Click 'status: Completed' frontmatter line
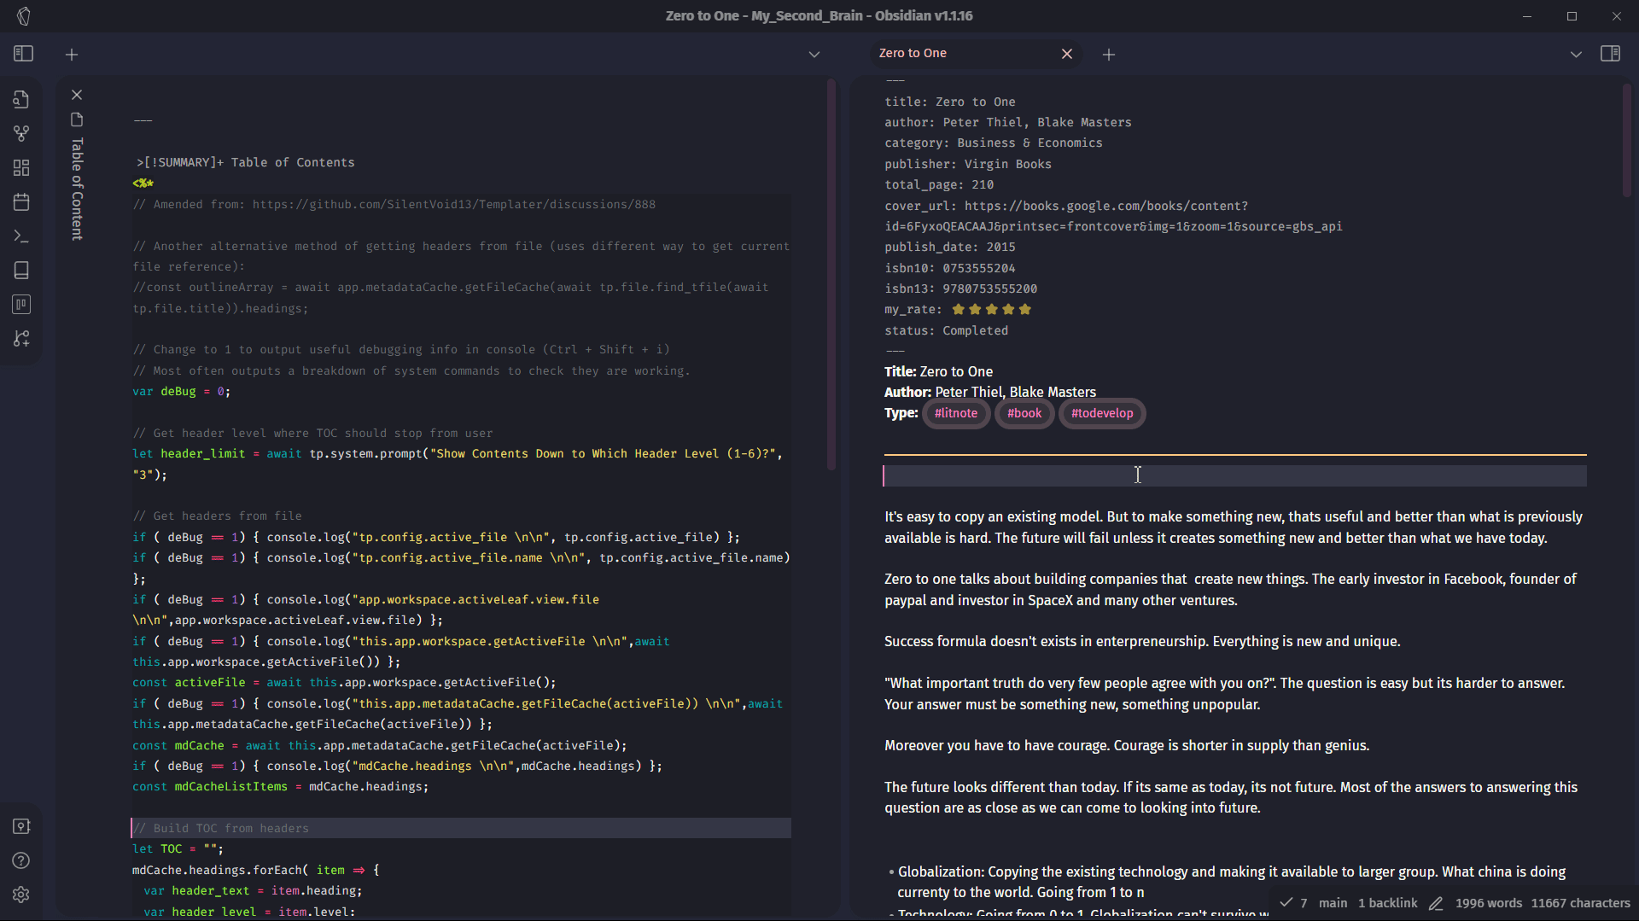Image resolution: width=1639 pixels, height=921 pixels. point(946,330)
